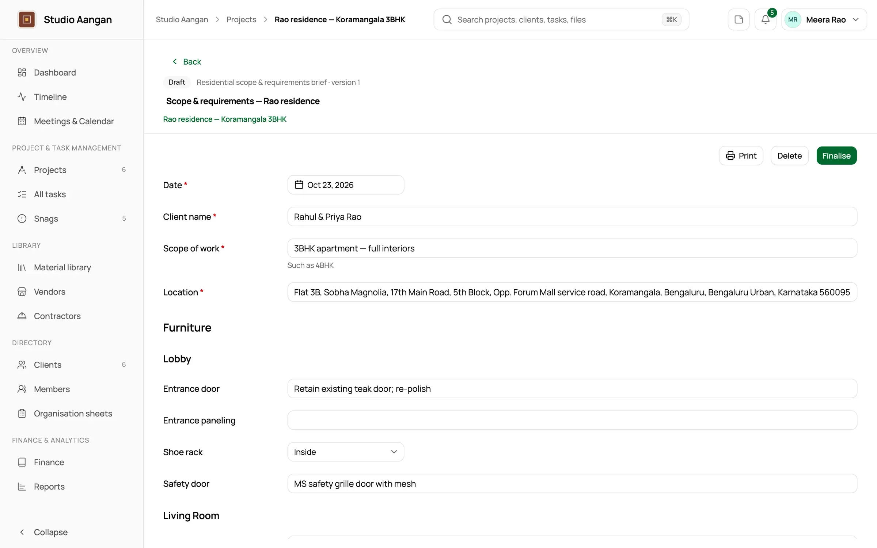Image resolution: width=877 pixels, height=548 pixels.
Task: Click the document icon in top bar
Action: [739, 19]
